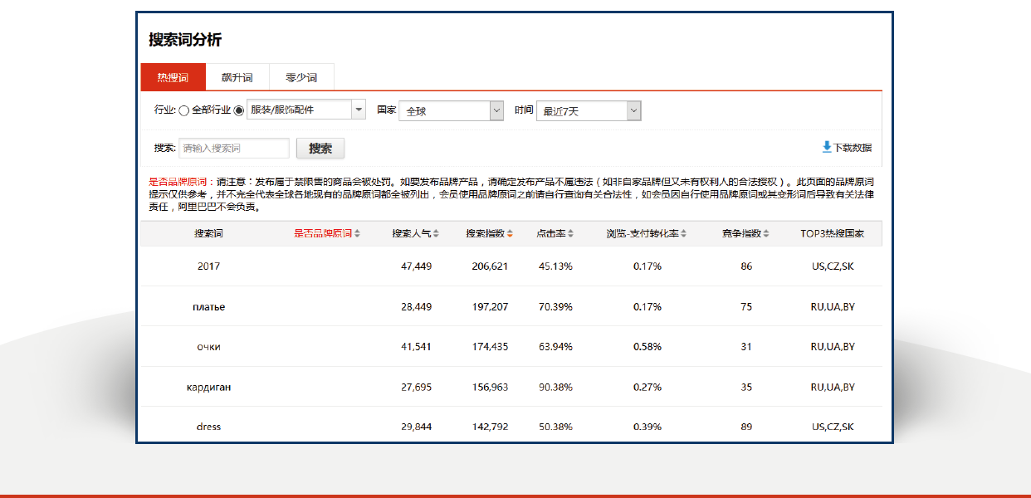1031x498 pixels.
Task: Switch to the 热搜词 tab
Action: (x=173, y=77)
